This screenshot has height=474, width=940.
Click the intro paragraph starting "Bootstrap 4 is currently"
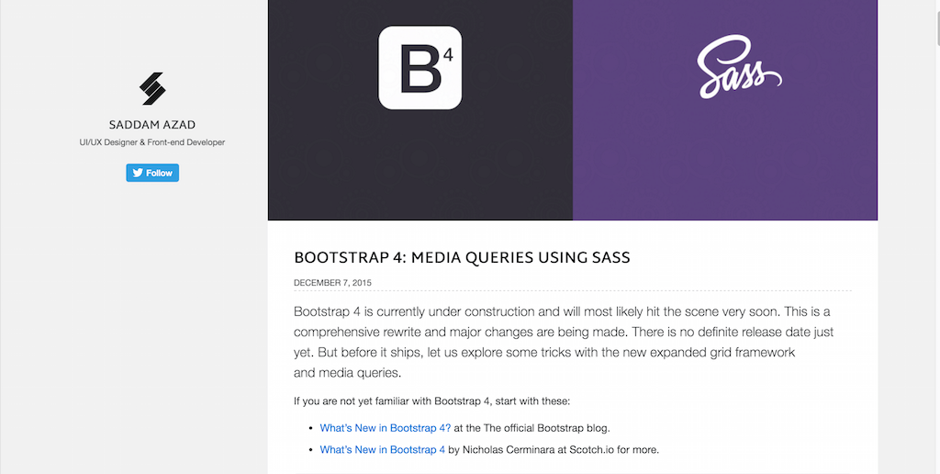564,342
